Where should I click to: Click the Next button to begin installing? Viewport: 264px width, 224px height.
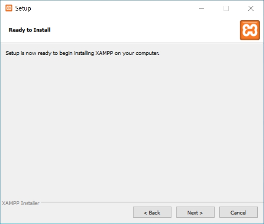tap(195, 212)
